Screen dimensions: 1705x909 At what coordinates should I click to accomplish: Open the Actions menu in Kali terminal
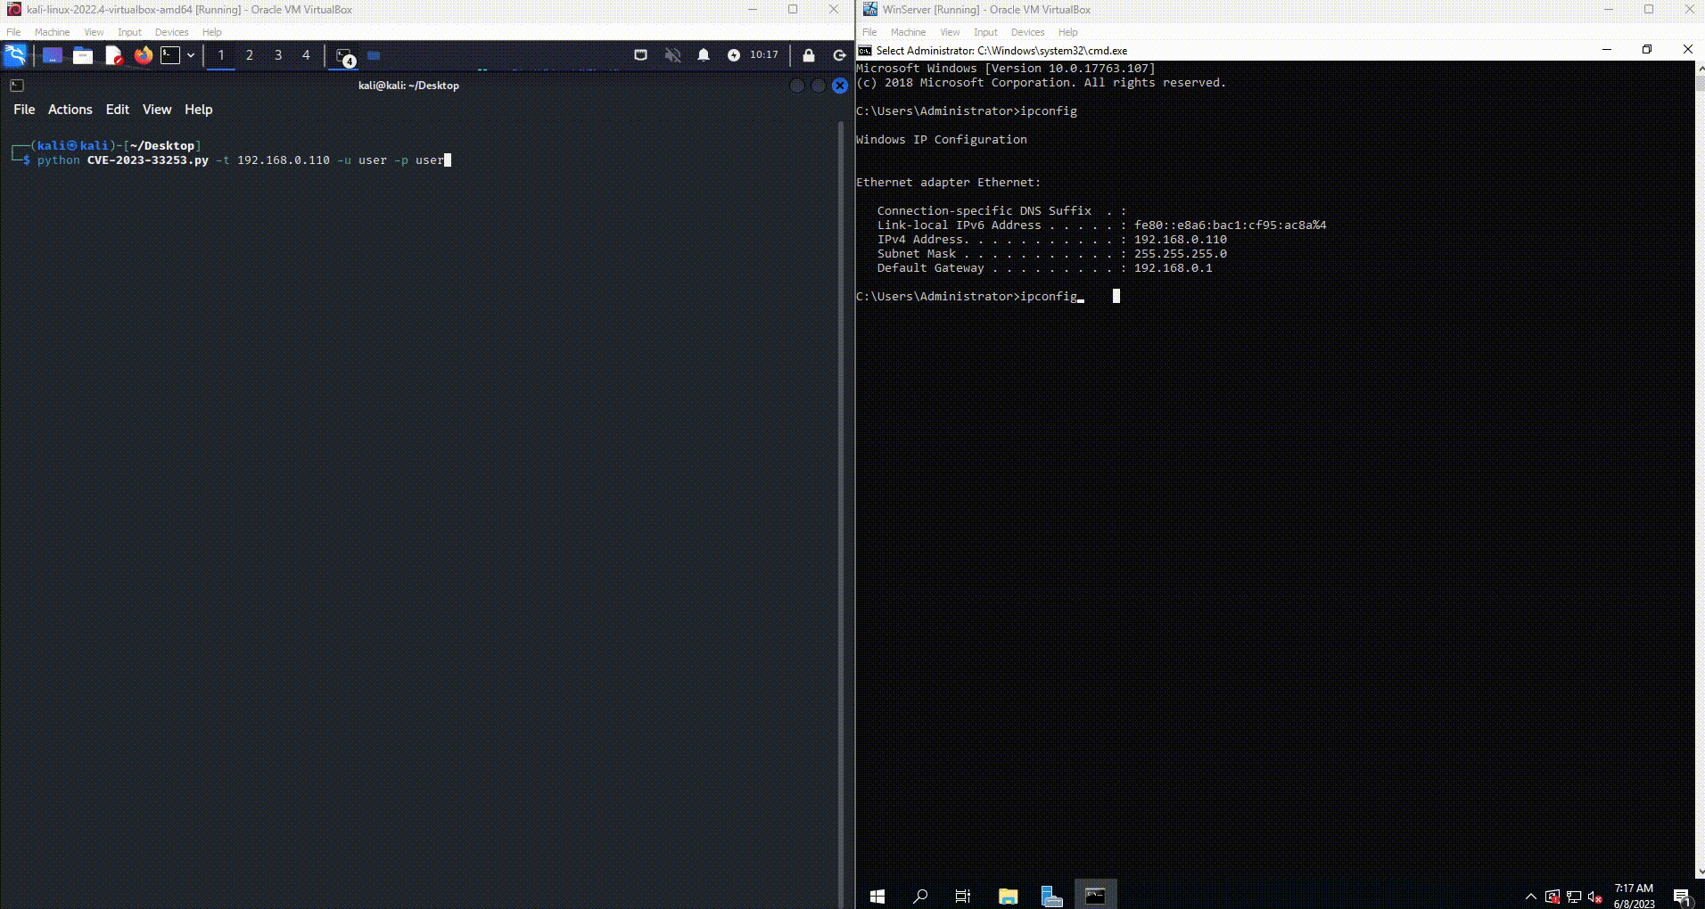click(x=70, y=110)
